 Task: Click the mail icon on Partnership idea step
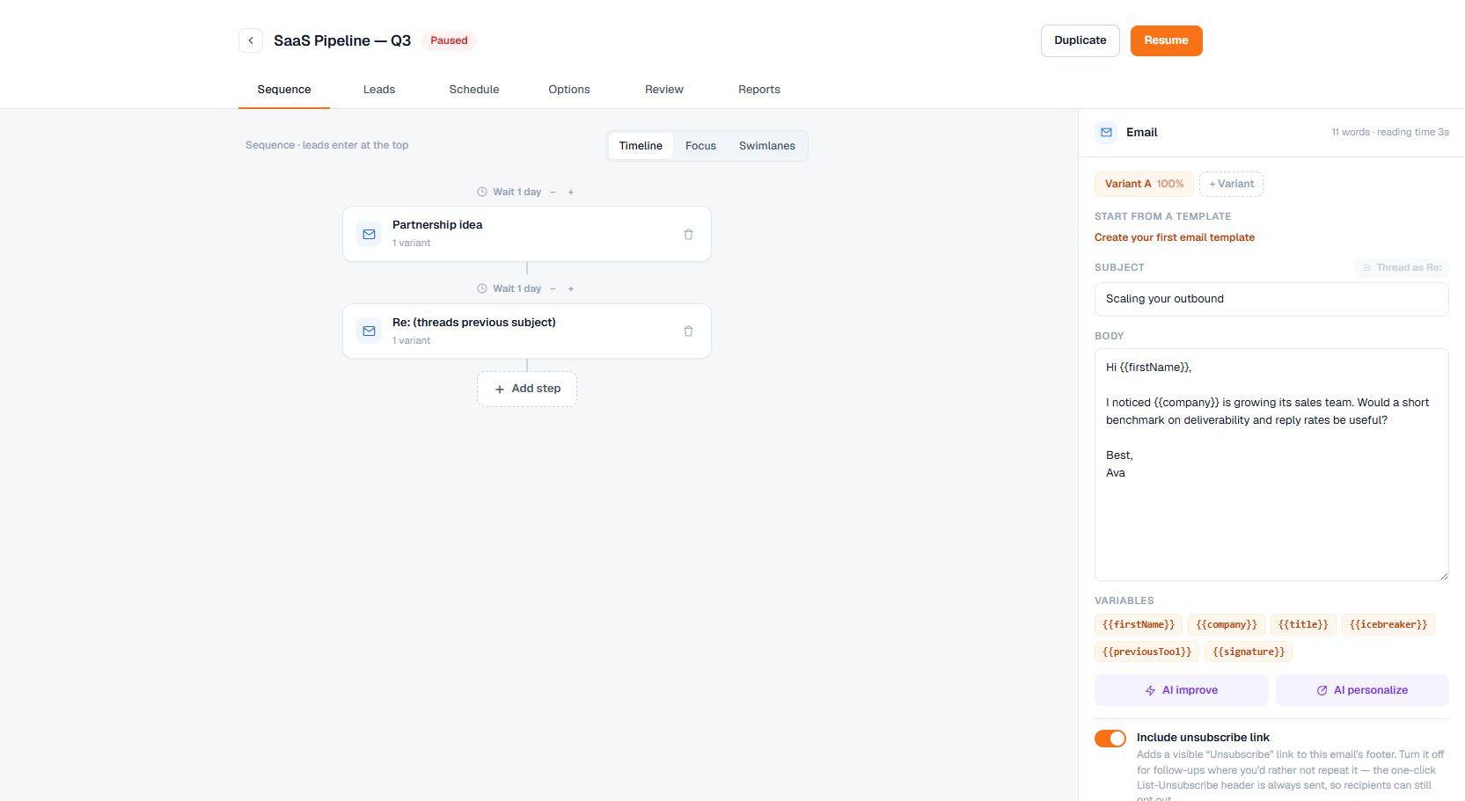(x=370, y=234)
